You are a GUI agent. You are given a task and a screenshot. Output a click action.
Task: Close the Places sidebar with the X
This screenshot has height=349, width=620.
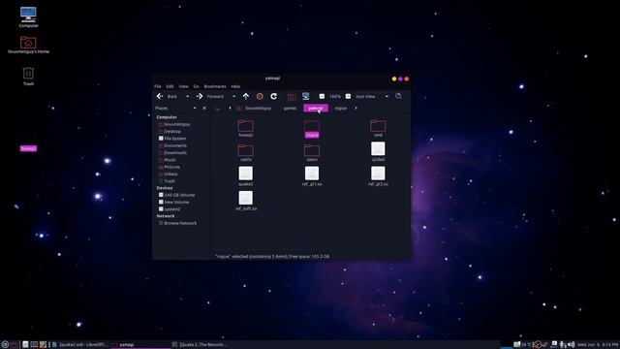click(204, 108)
